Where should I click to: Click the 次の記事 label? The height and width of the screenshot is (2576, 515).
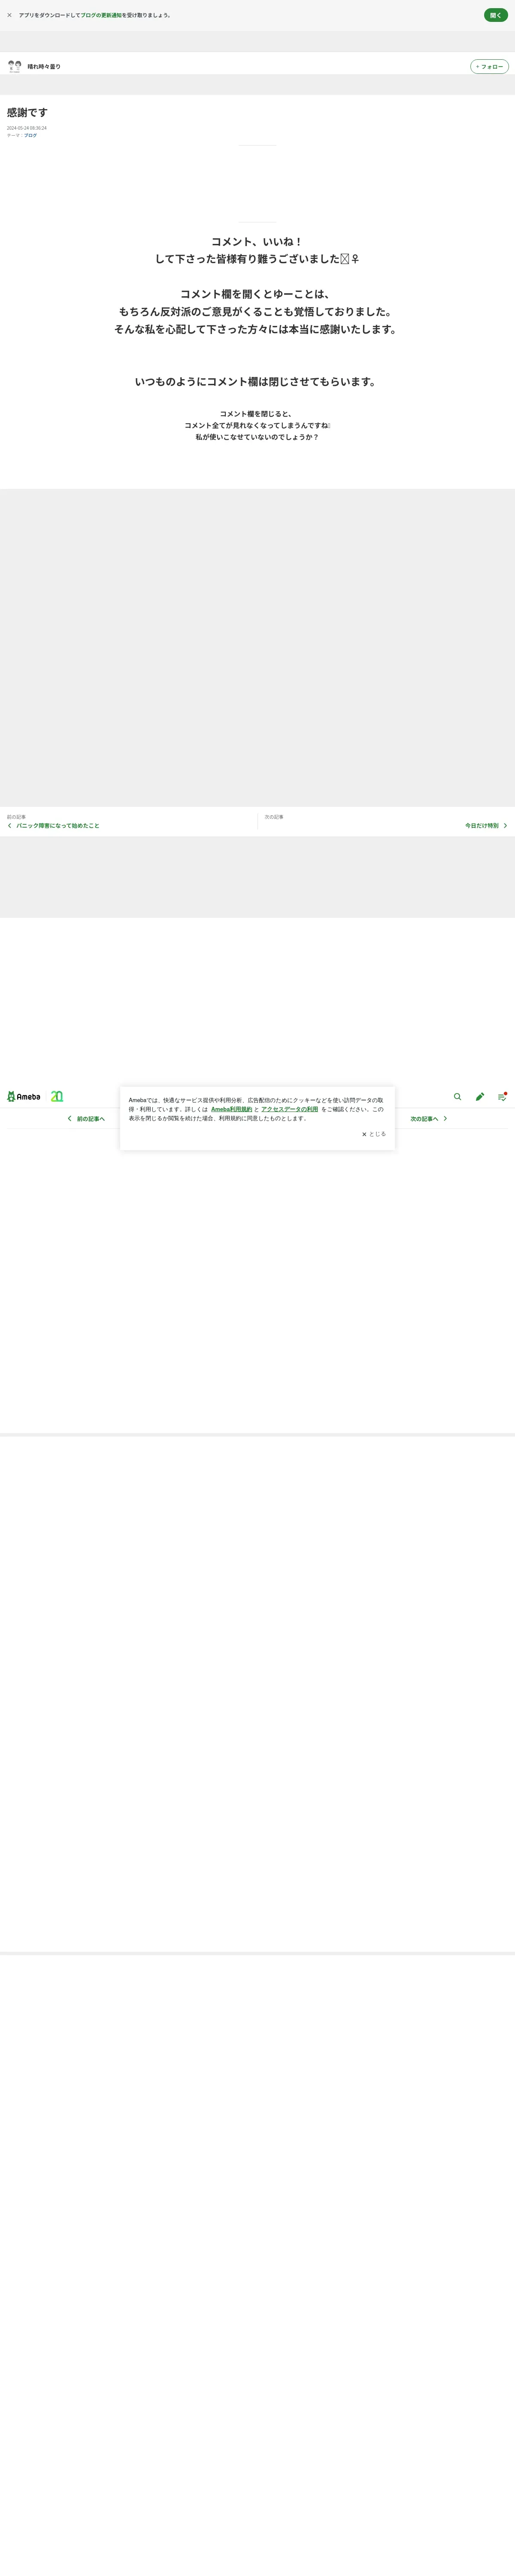(274, 816)
